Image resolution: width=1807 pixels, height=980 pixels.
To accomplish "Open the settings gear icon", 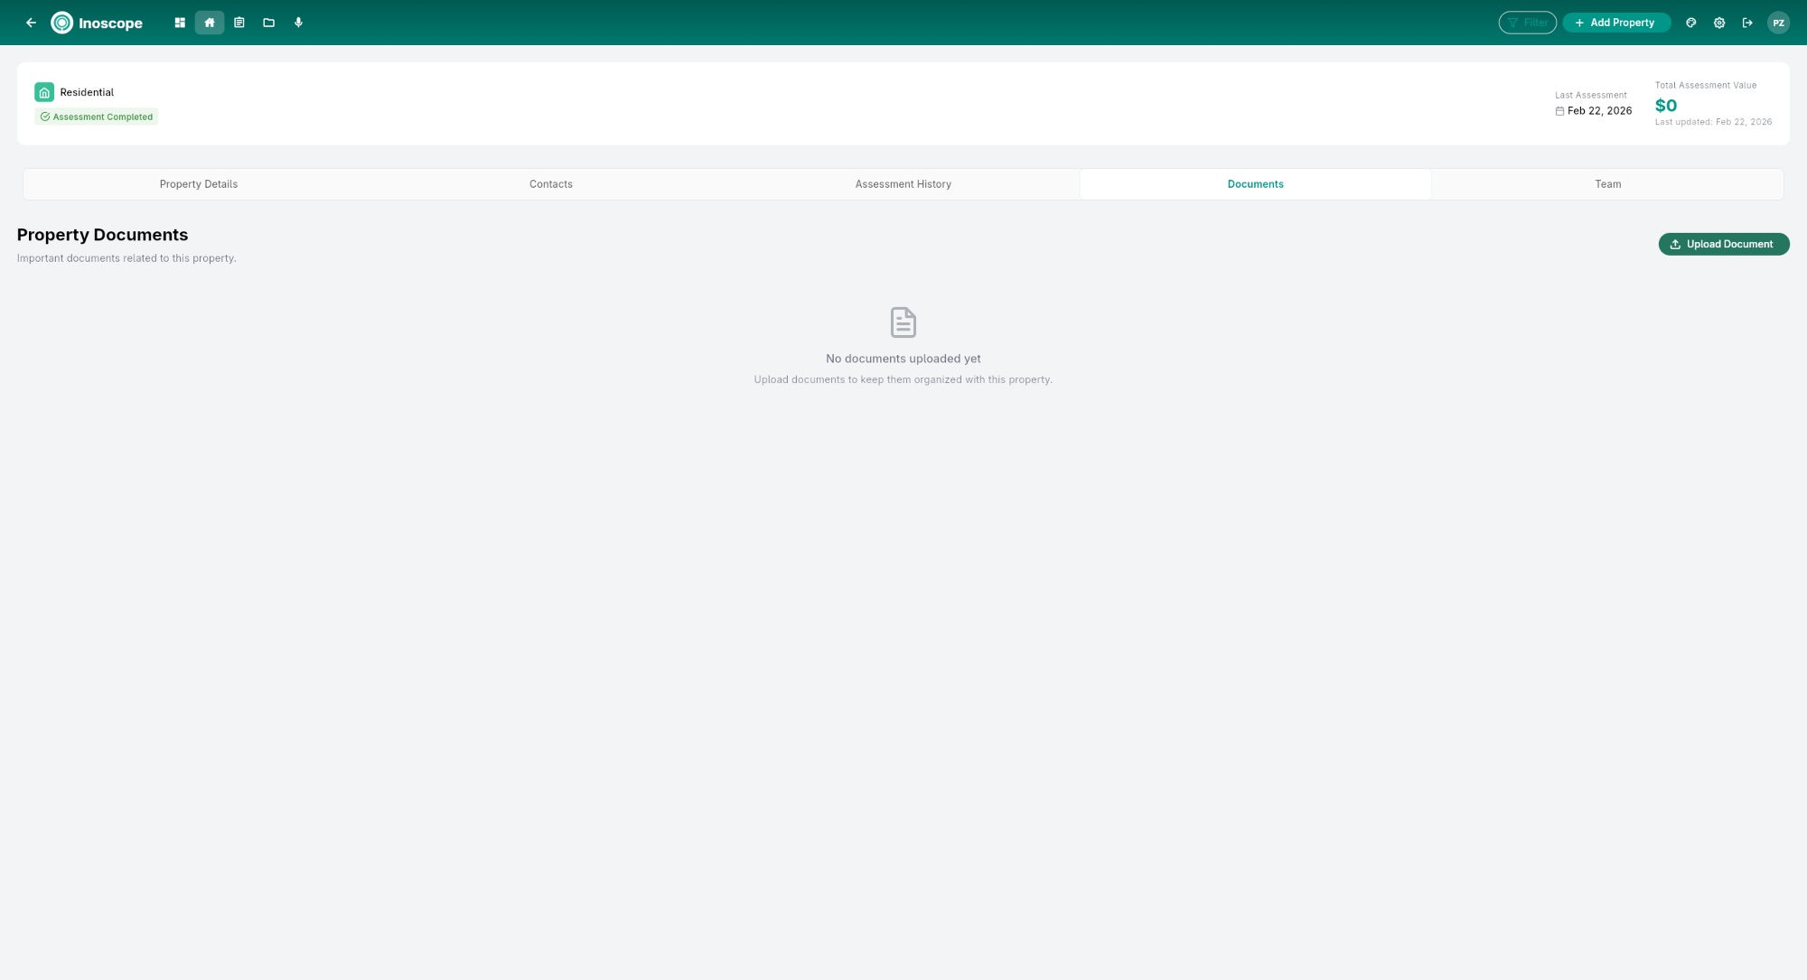I will click(x=1718, y=23).
